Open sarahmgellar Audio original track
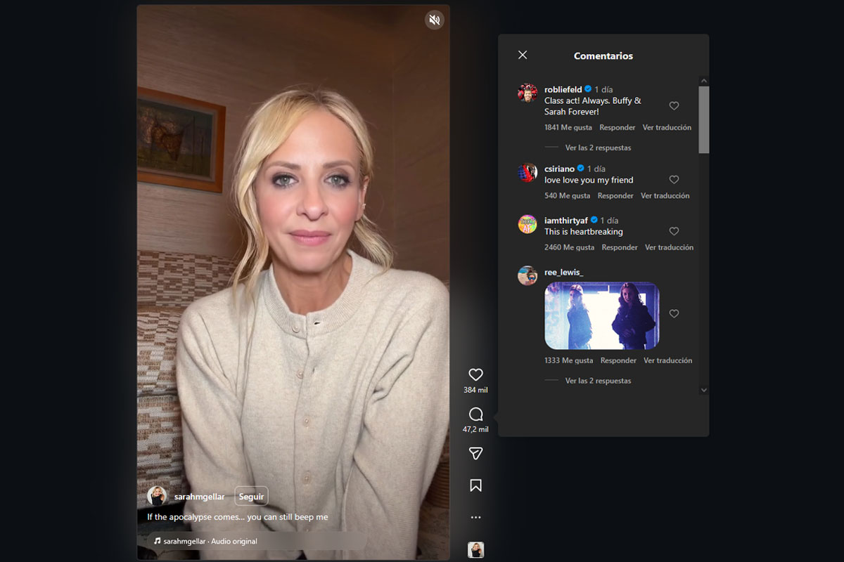 tap(210, 542)
